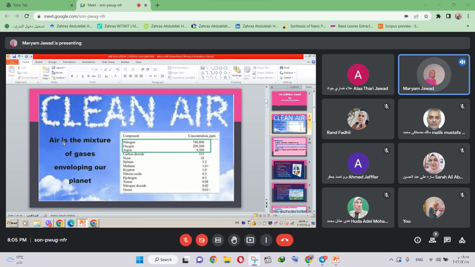Click Find in the Editing group
This screenshot has width=475, height=267.
284,67
